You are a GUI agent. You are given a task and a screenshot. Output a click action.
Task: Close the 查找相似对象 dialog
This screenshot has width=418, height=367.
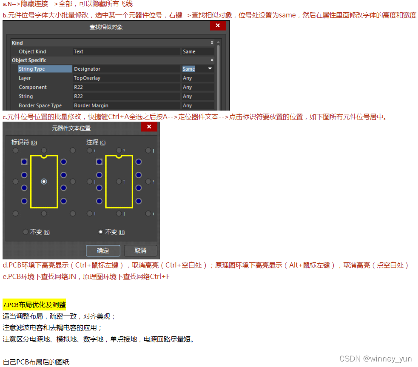pos(218,26)
